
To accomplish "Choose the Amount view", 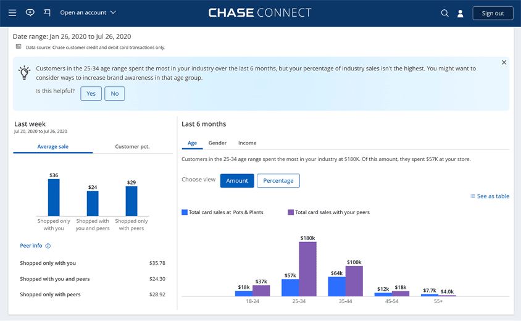I will pyautogui.click(x=237, y=180).
